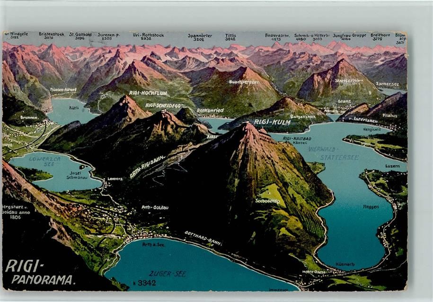This screenshot has height=302, width=433.
Task: Click the Seebodenalp label
Action: tap(267, 201)
